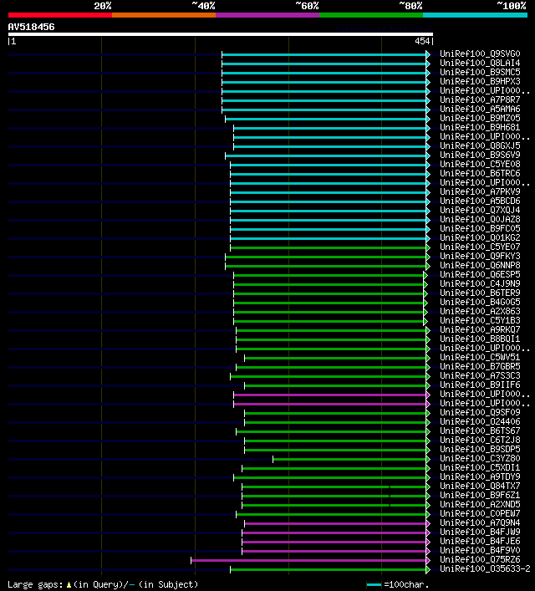Click the UniRef100_B9FC05 label
The height and width of the screenshot is (591, 535).
(x=480, y=228)
